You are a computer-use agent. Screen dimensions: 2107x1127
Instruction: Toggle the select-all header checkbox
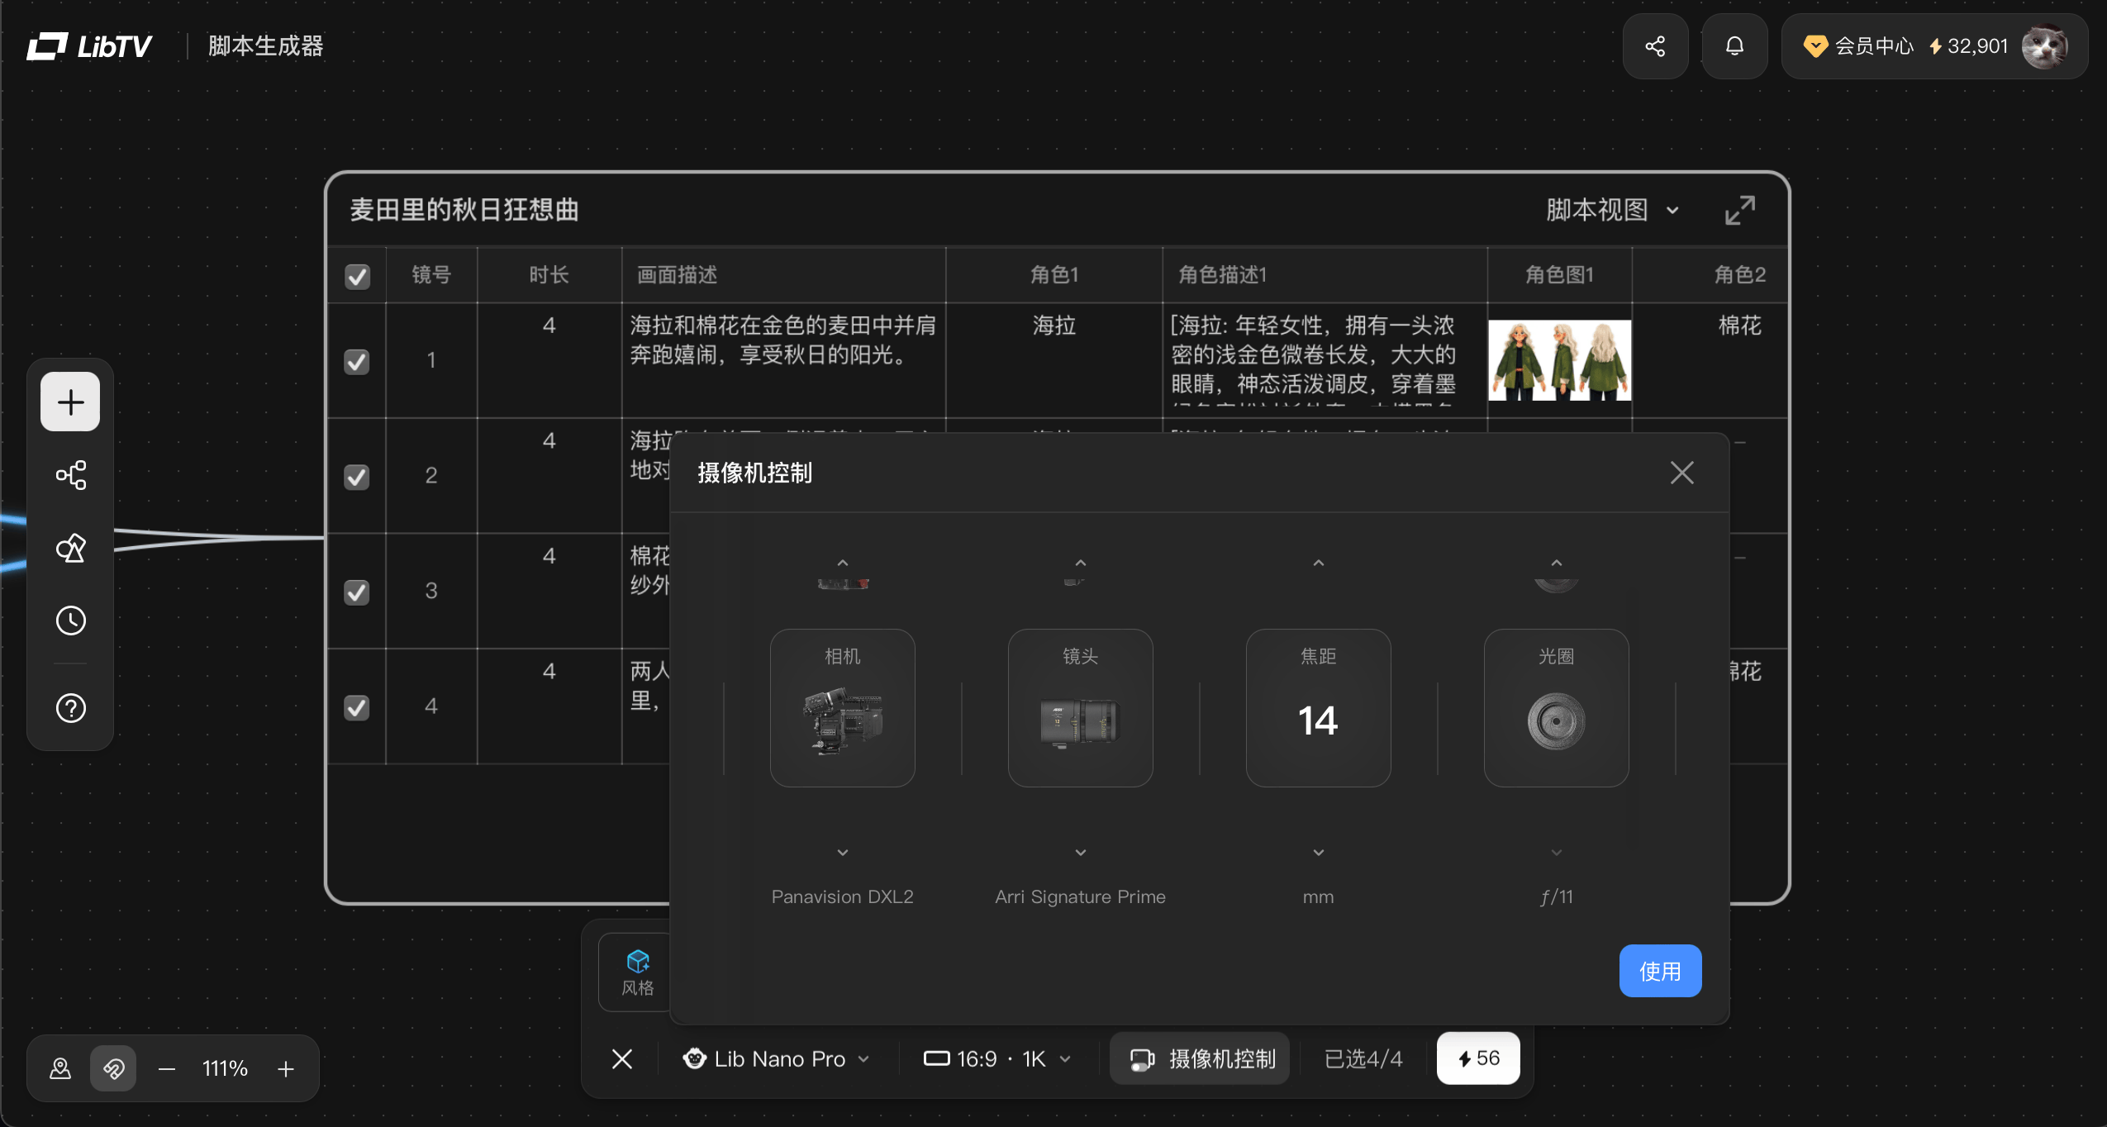(357, 275)
